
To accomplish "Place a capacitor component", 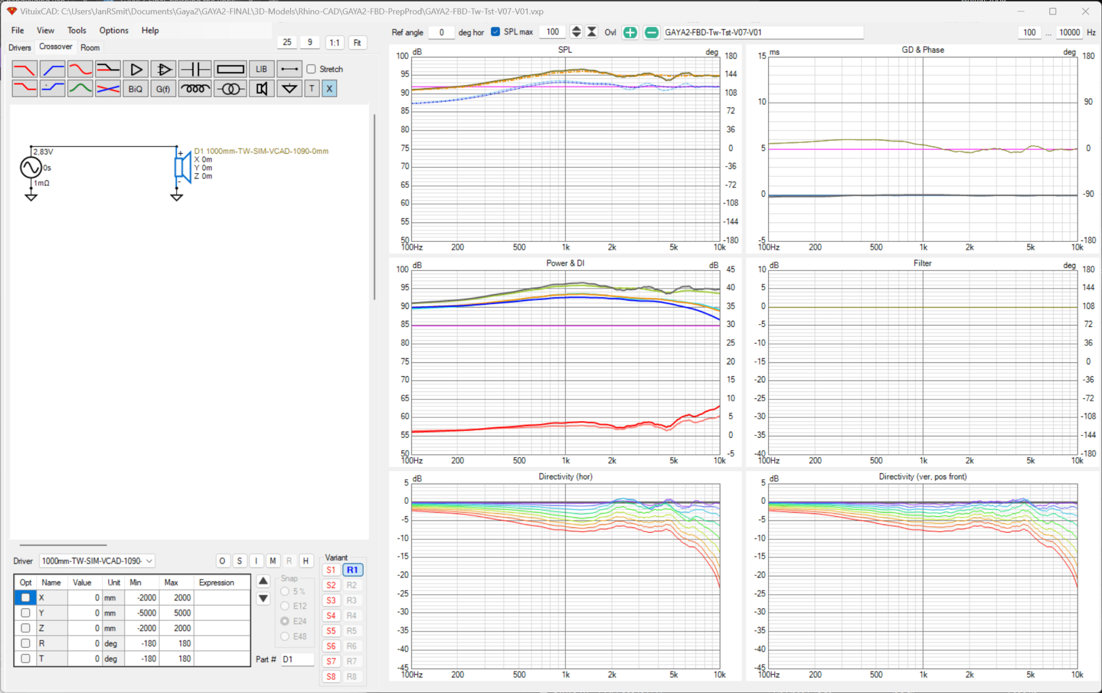I will (195, 69).
